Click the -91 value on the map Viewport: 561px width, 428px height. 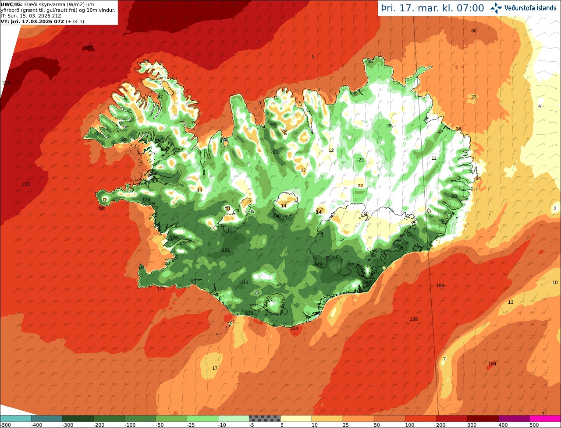coord(273,125)
